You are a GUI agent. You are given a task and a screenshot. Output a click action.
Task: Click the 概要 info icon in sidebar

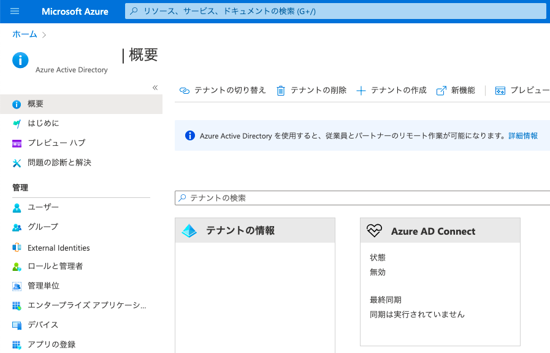point(17,104)
